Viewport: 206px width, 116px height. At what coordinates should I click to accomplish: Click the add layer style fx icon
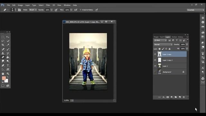[x=164, y=97]
